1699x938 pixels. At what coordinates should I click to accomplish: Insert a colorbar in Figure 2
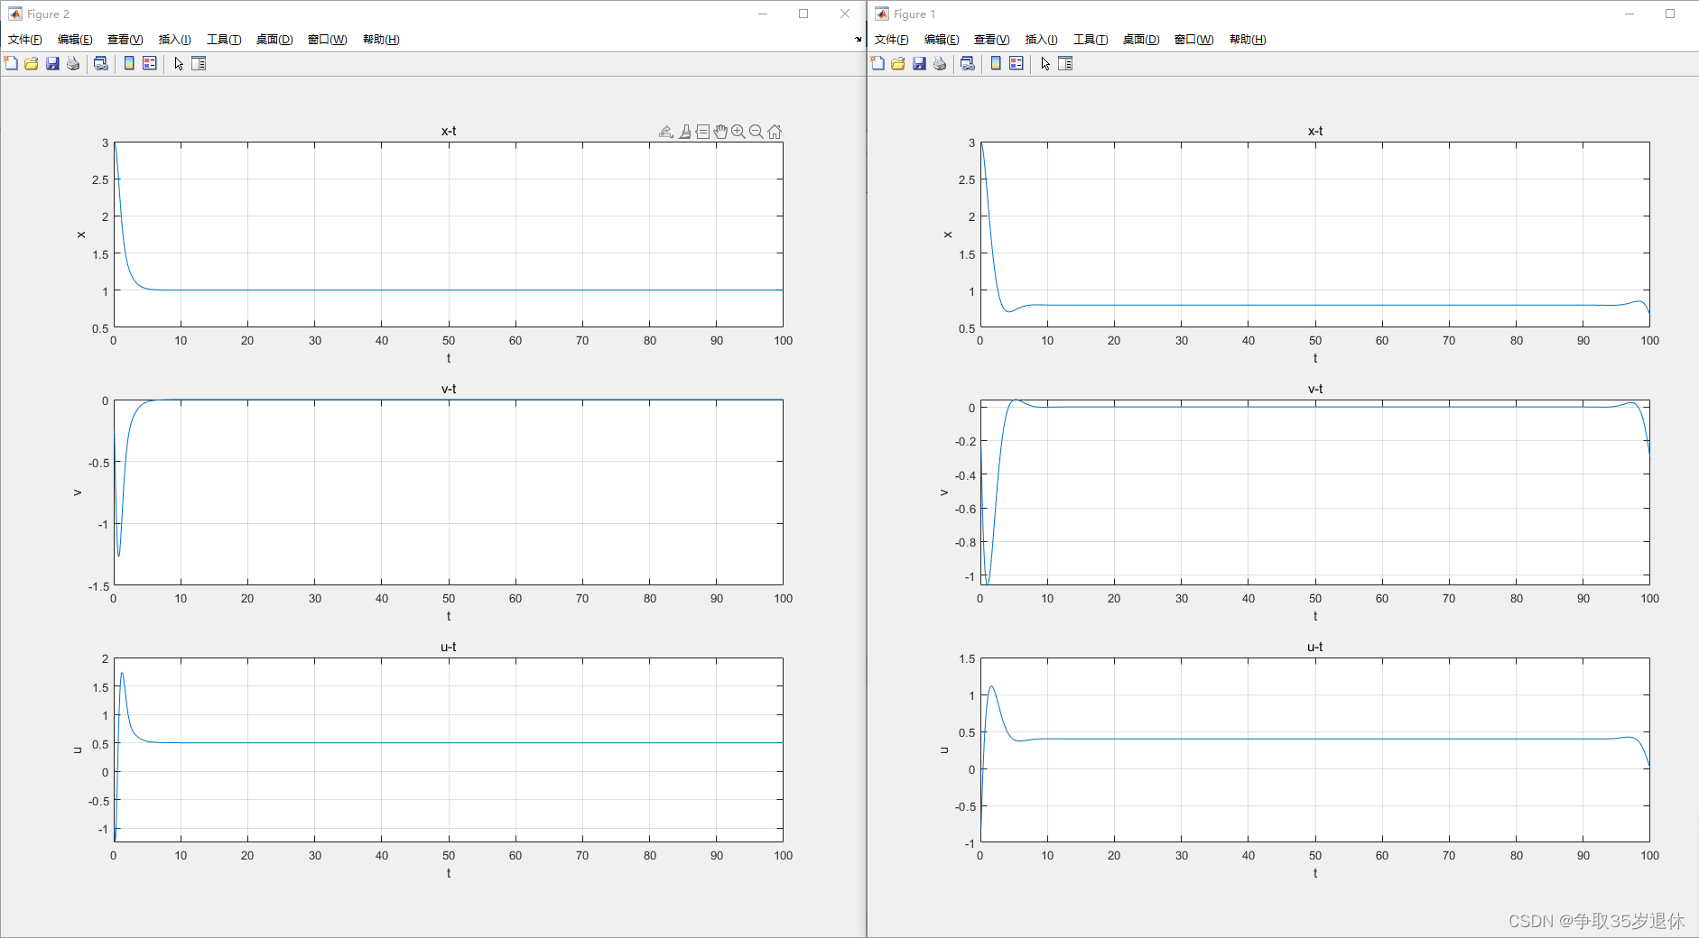(129, 63)
